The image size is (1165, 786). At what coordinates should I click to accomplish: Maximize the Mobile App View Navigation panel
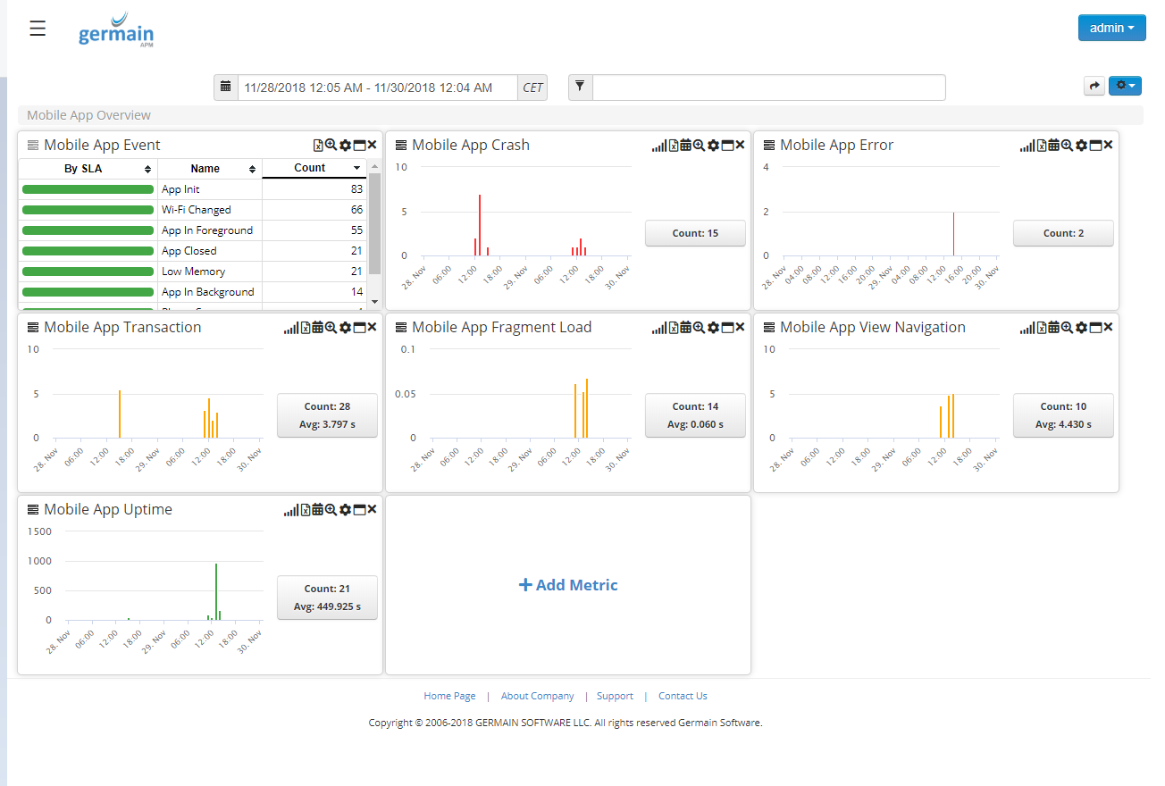point(1094,328)
